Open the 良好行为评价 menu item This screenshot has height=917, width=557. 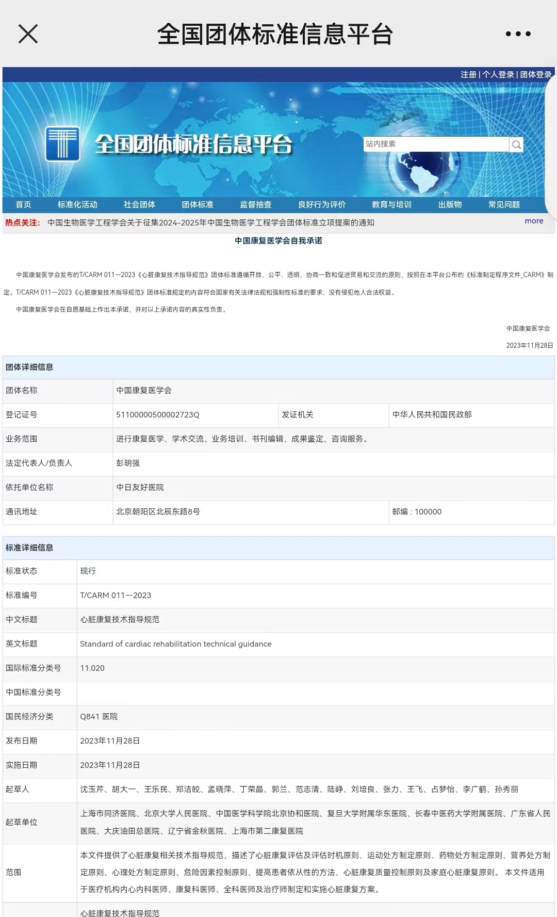click(322, 205)
